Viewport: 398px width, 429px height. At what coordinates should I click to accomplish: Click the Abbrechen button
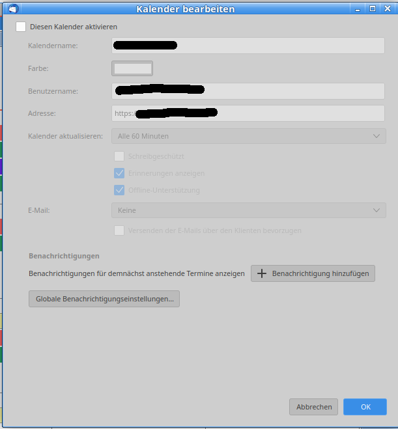[314, 407]
